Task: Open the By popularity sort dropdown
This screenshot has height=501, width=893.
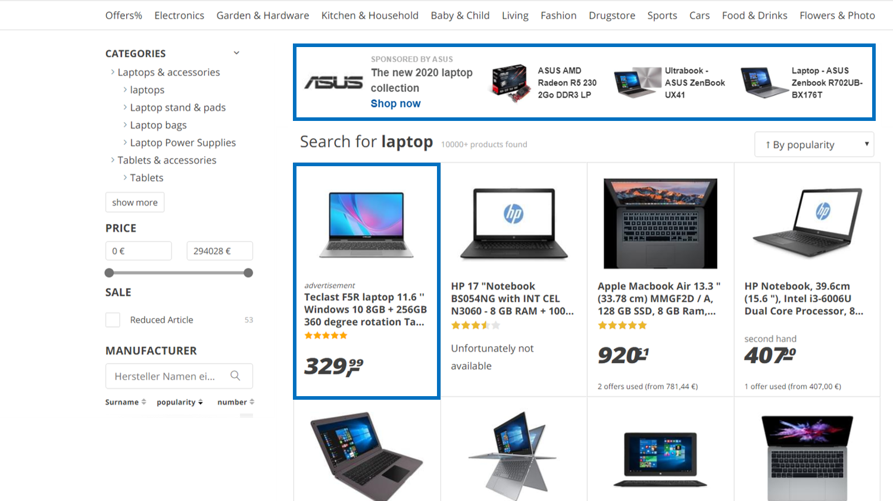Action: [x=814, y=144]
